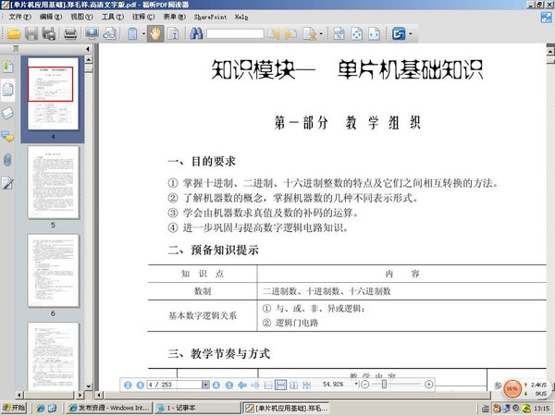This screenshot has width=555, height=416.
Task: Click the blue document page icon in toolbar
Action: pyautogui.click(x=132, y=34)
